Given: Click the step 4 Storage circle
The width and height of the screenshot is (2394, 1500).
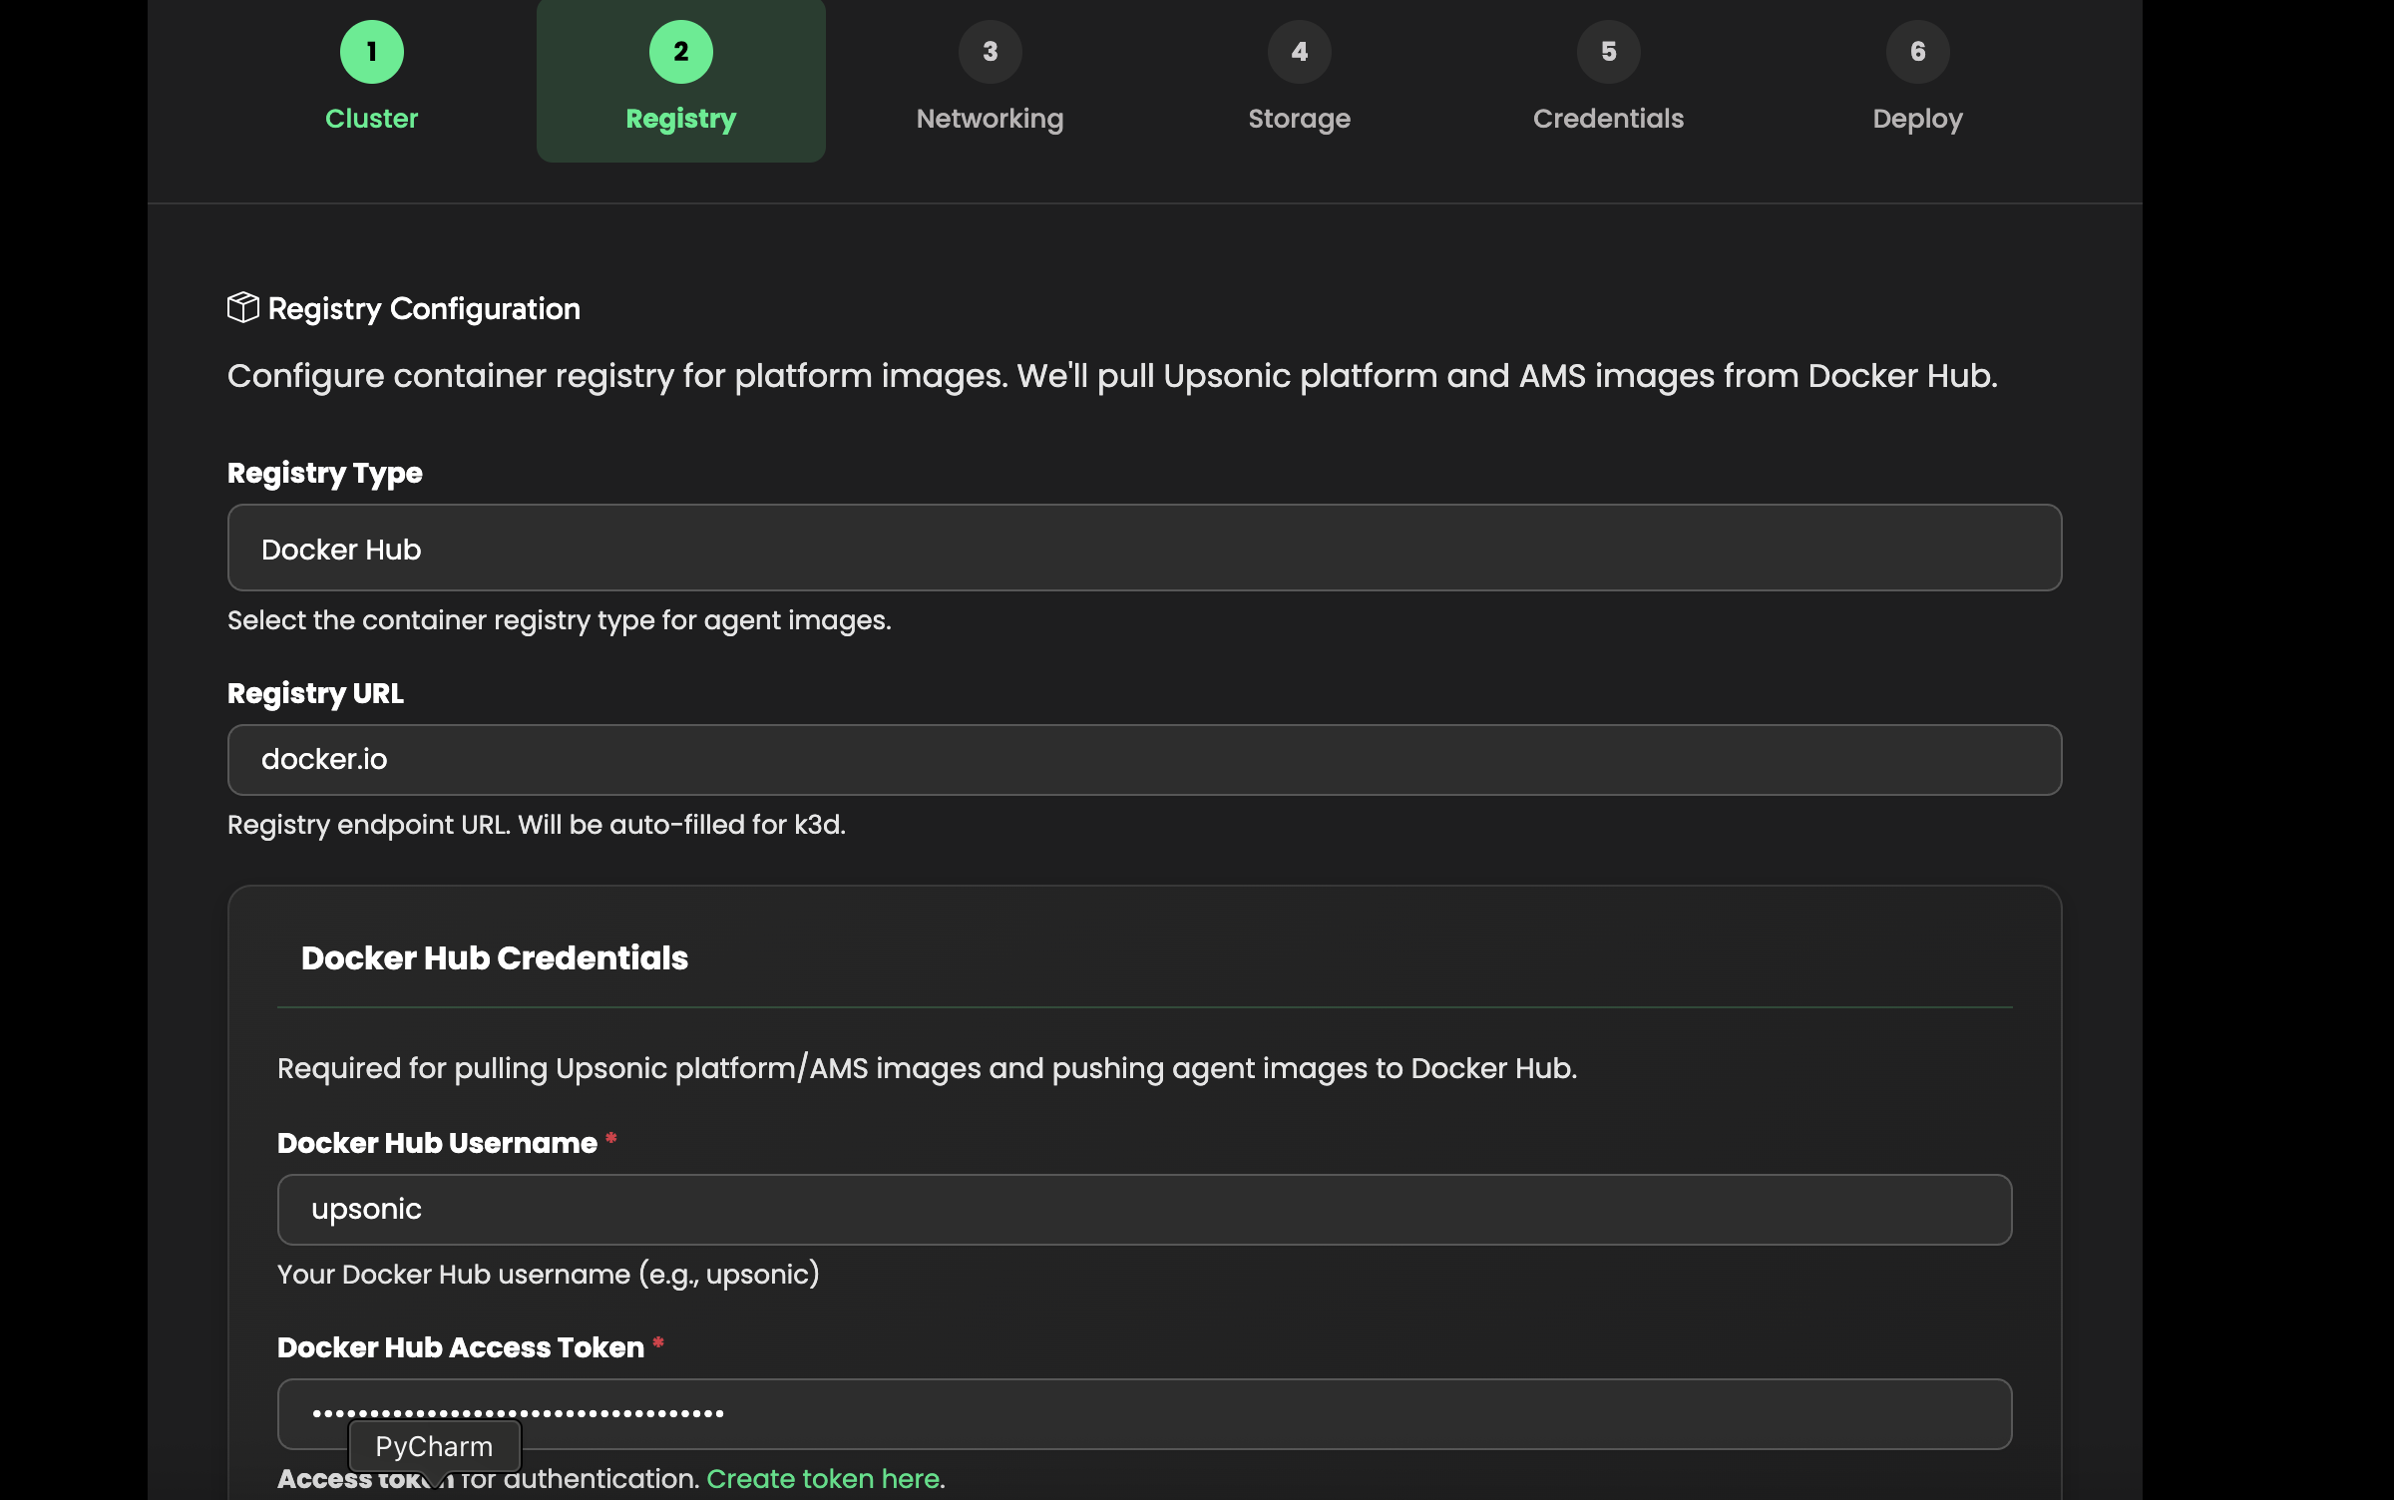Looking at the screenshot, I should click(x=1299, y=51).
